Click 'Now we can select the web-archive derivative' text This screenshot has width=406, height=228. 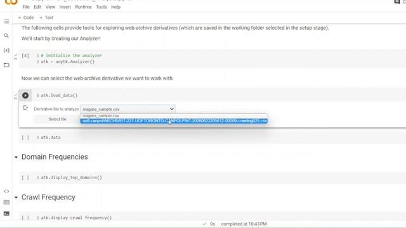coord(97,79)
